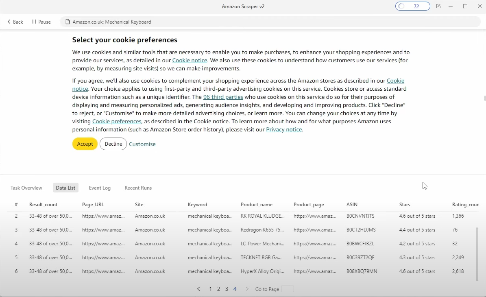Click the data list vertical scrollbar
The image size is (486, 297).
[477, 254]
